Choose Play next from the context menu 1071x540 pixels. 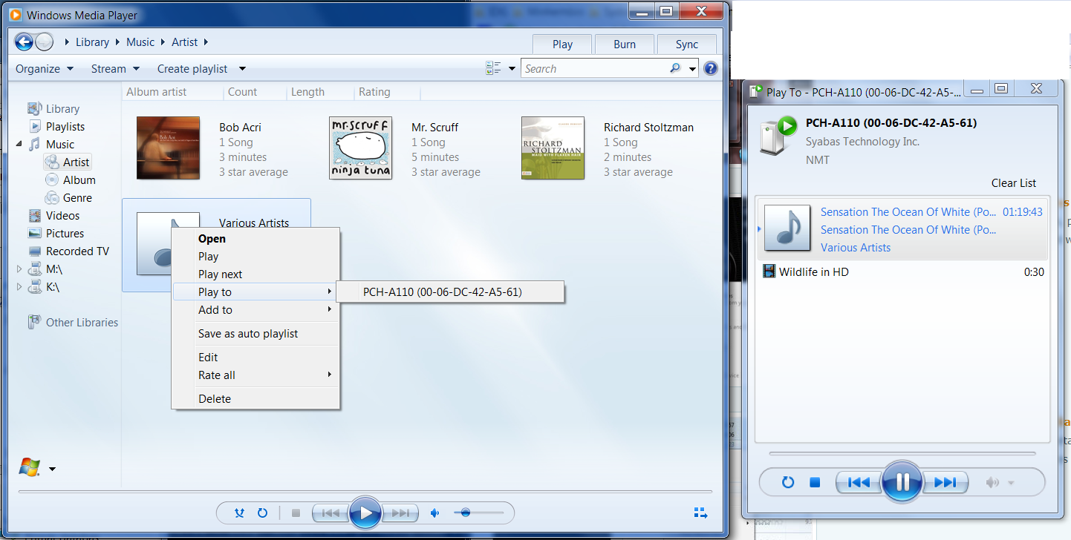coord(255,274)
